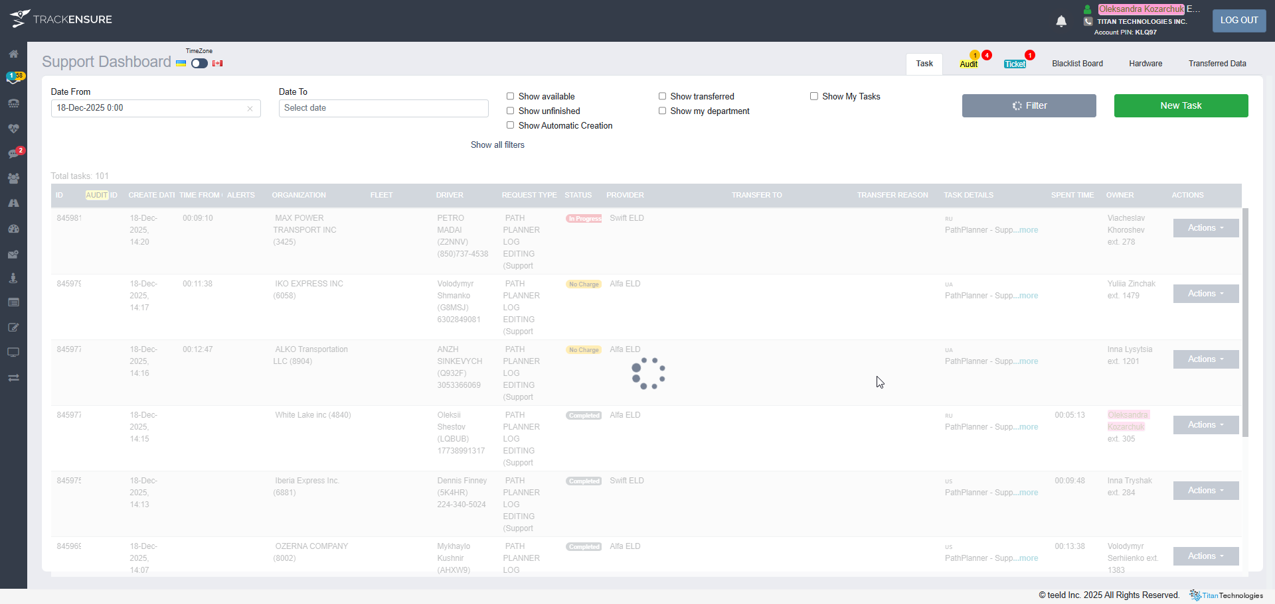The width and height of the screenshot is (1275, 604).
Task: Open Actions dropdown for MAX POWER TRANSPORT task
Action: pyautogui.click(x=1206, y=228)
